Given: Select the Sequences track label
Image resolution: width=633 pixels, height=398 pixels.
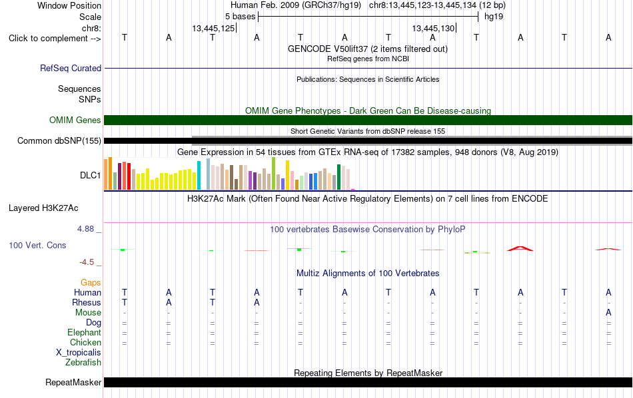Looking at the screenshot, I should (x=79, y=89).
